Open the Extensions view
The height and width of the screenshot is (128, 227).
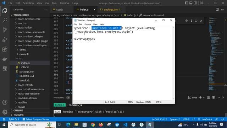pos(5,49)
